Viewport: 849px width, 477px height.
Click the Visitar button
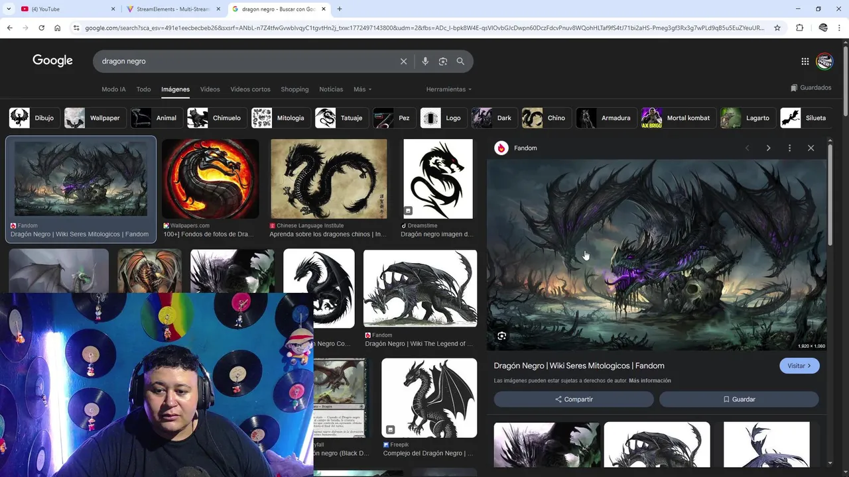[799, 366]
